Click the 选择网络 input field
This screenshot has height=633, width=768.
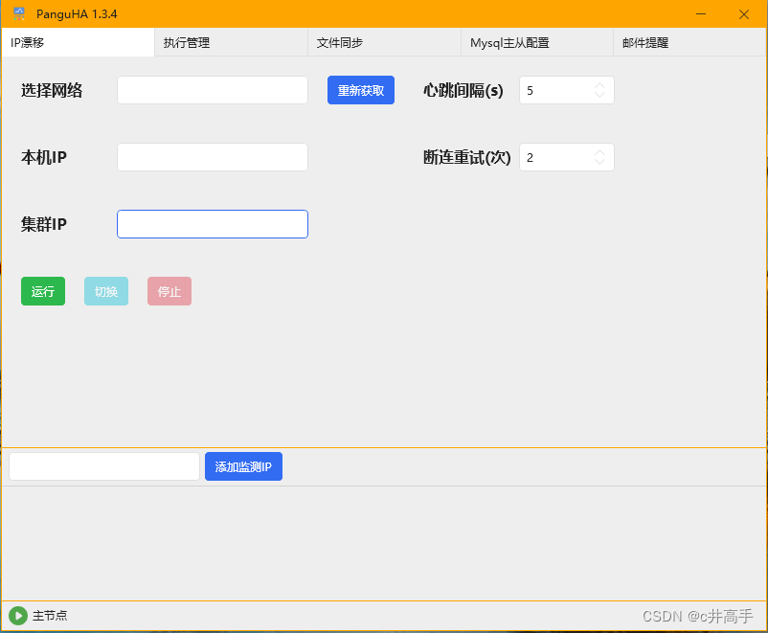tap(212, 90)
